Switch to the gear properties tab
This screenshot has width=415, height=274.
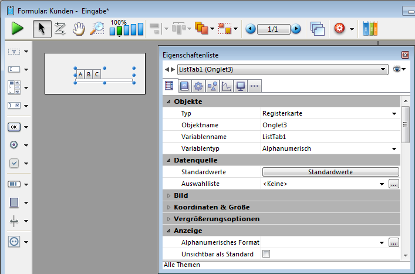198,86
